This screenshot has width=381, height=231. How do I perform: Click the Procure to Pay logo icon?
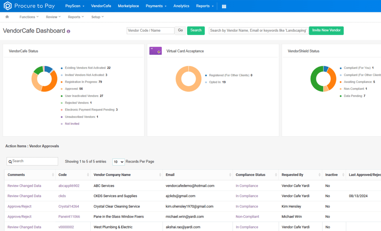tap(7, 6)
